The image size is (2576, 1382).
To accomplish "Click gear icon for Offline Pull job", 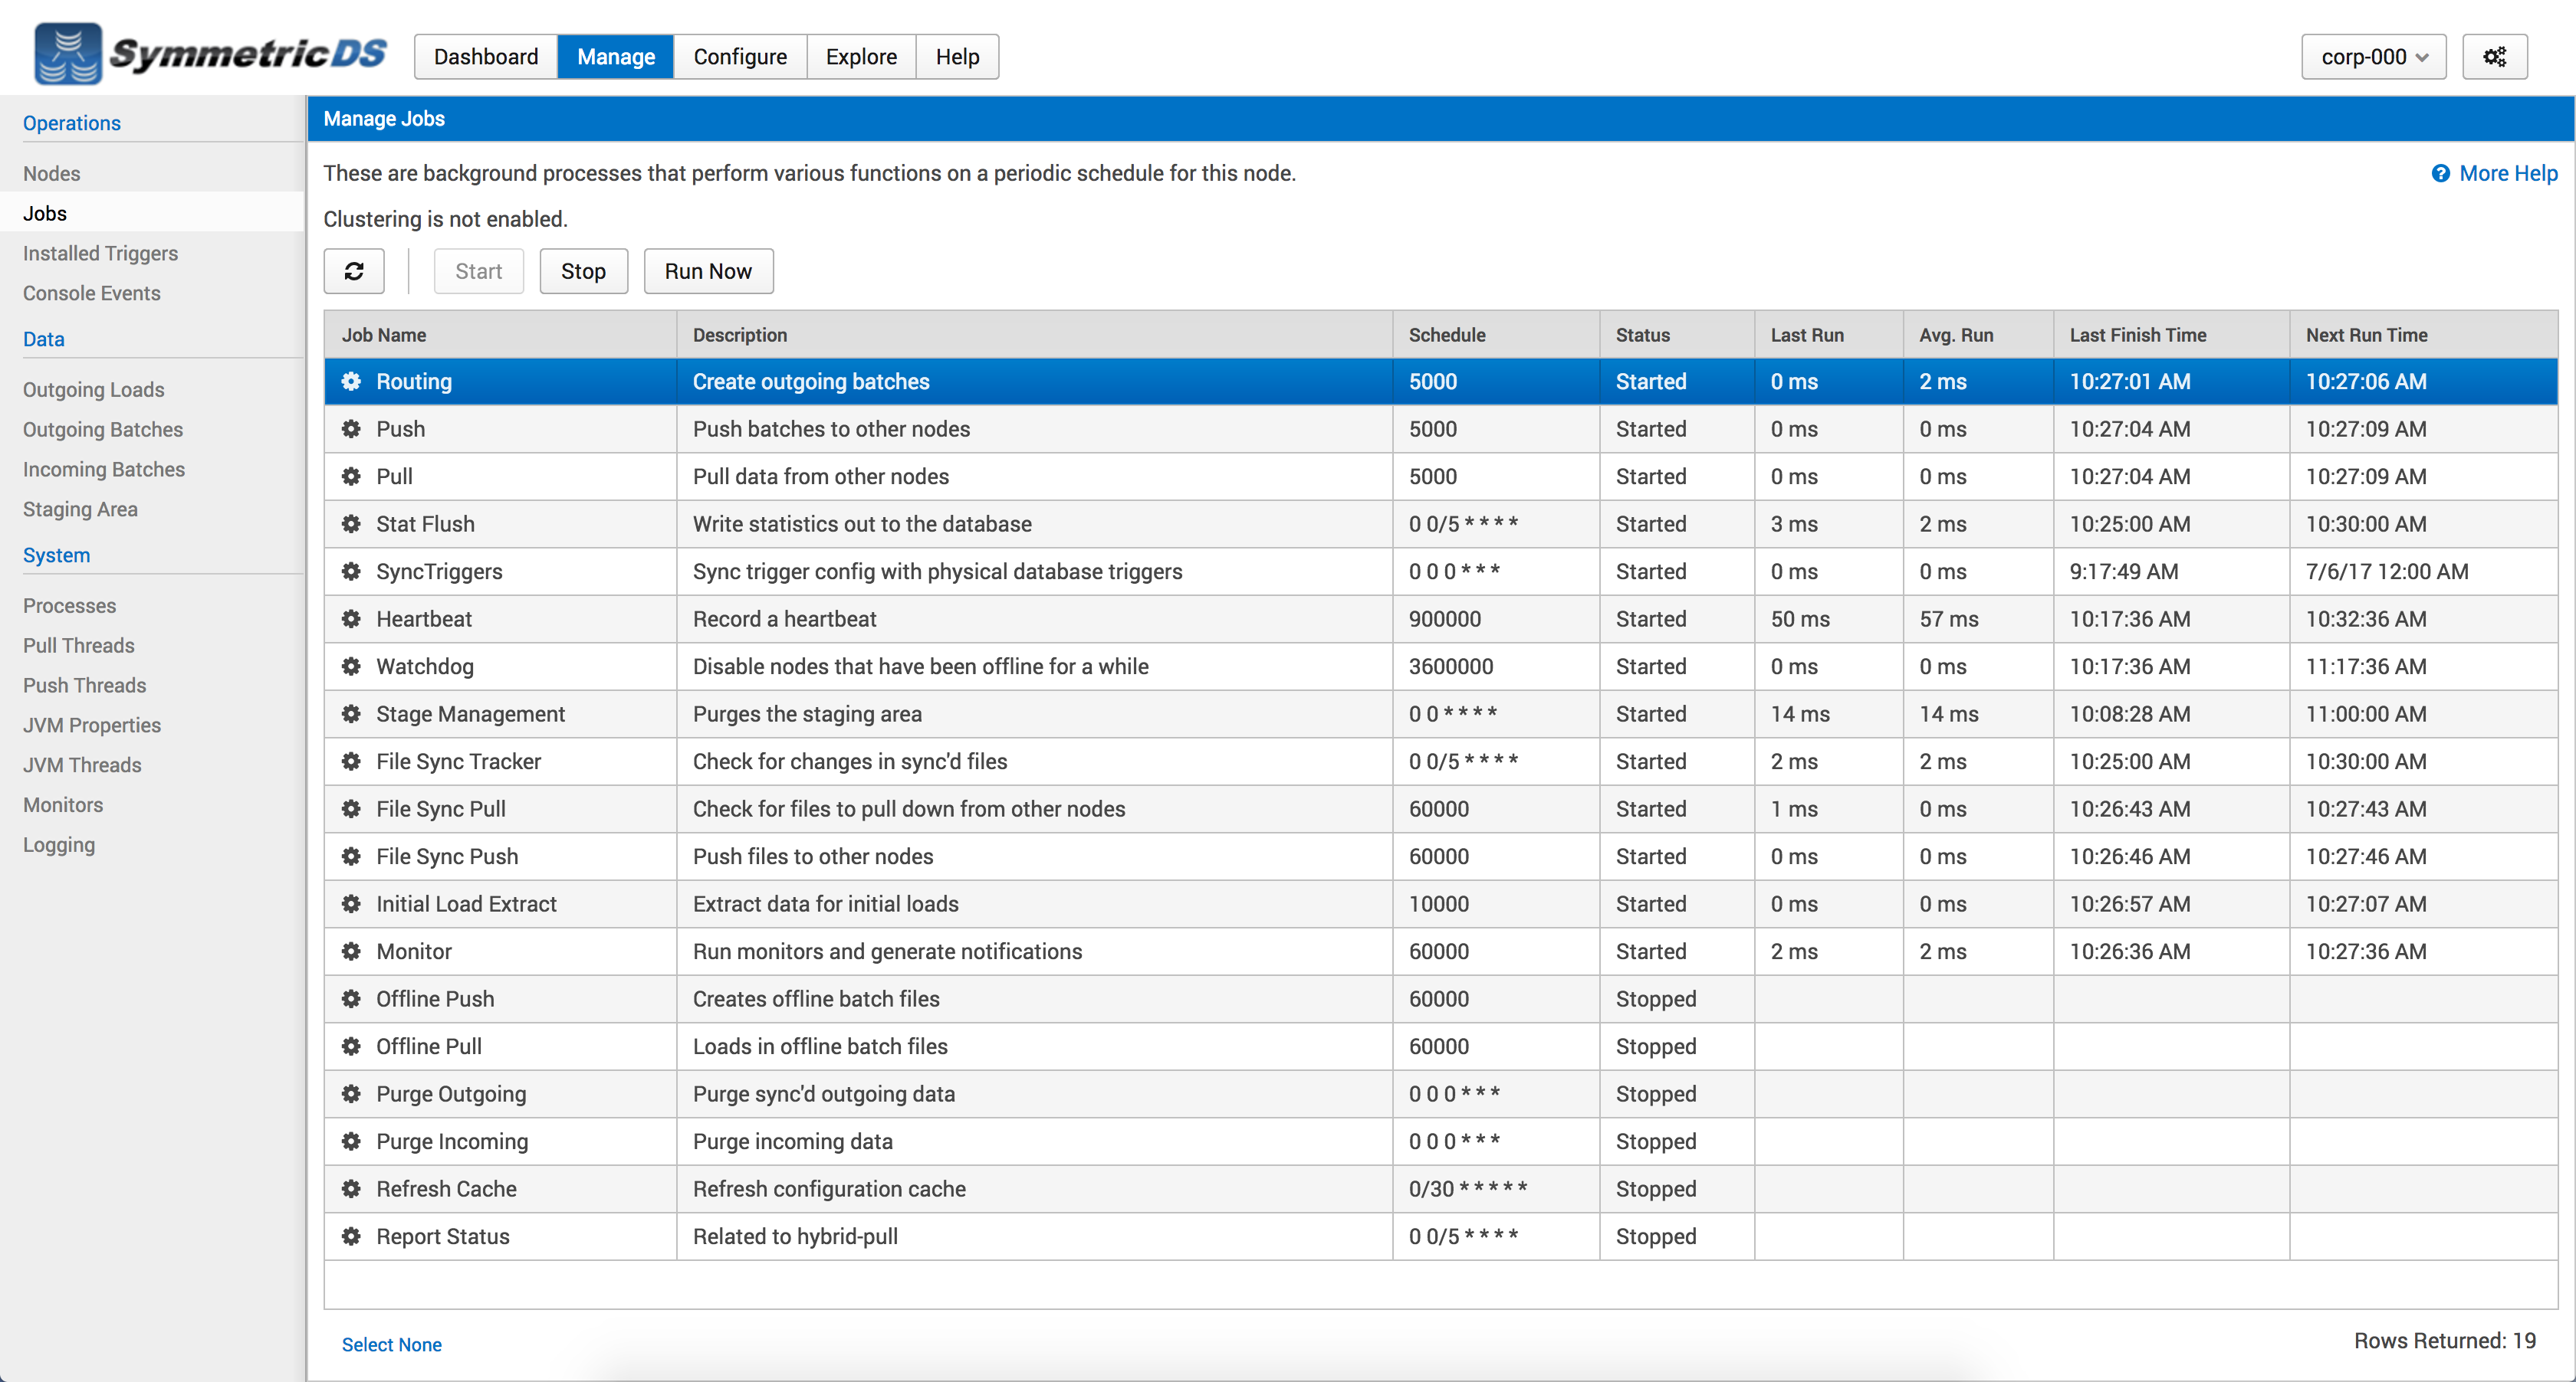I will point(351,1046).
